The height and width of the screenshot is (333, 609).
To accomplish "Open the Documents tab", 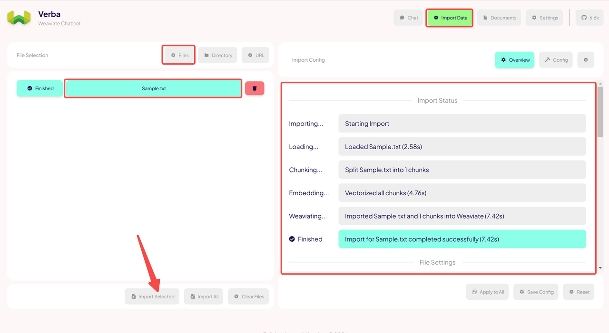I will 499,18.
